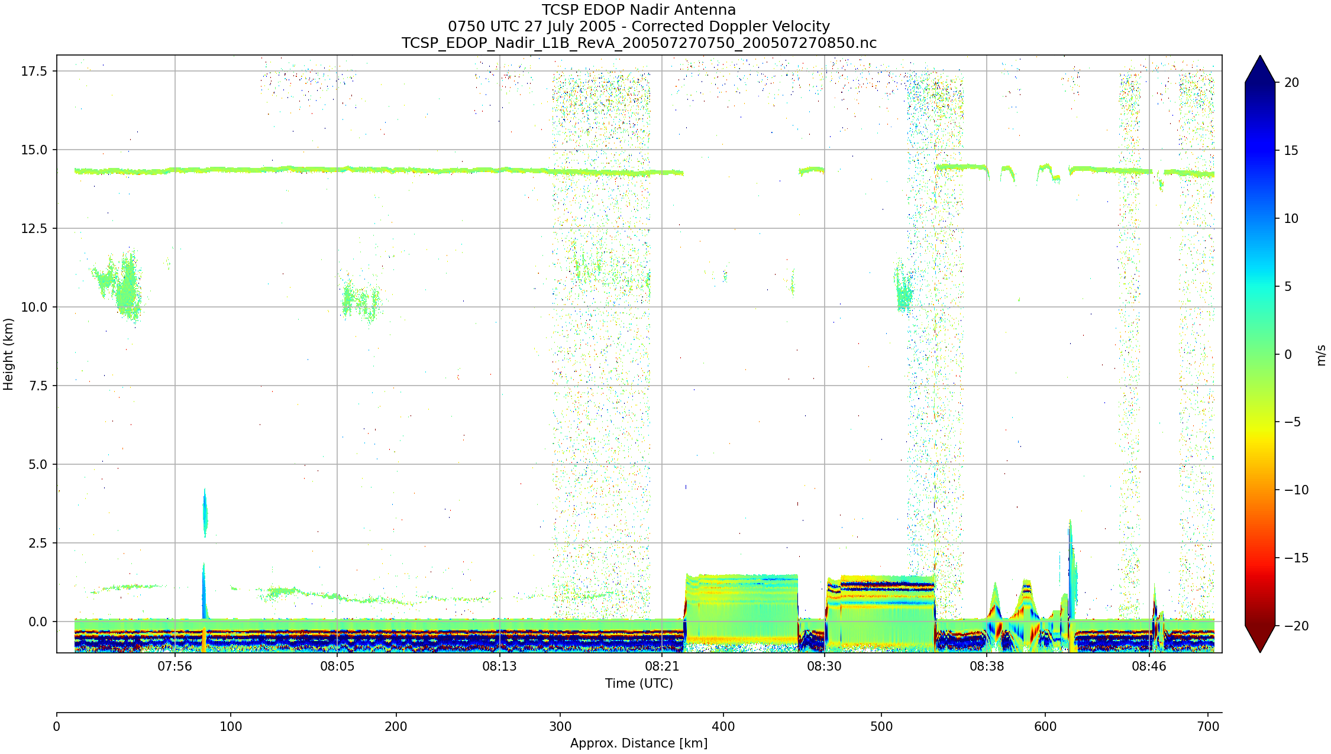Screen dimensions: 1331x754
Task: Click the 15.0 height tick label
Action: pos(34,150)
